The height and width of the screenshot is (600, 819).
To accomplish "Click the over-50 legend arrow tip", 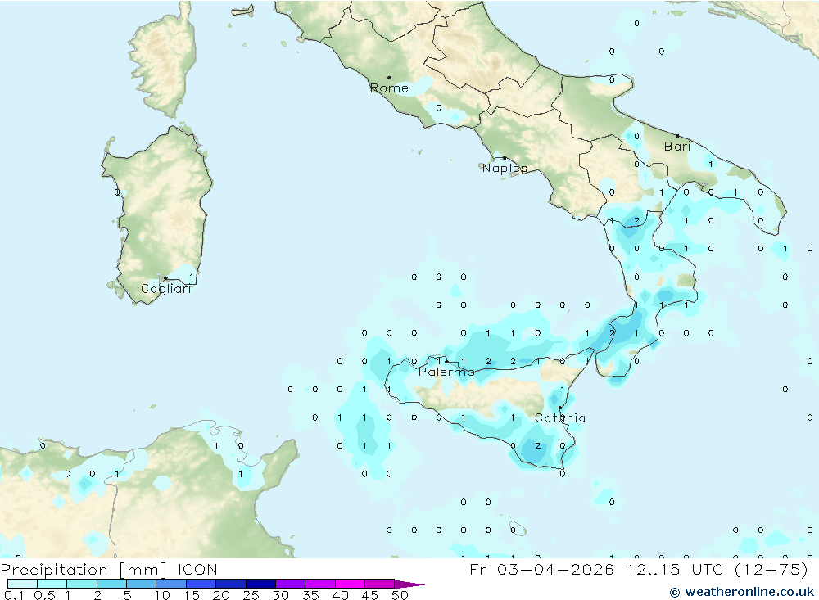I will [410, 584].
